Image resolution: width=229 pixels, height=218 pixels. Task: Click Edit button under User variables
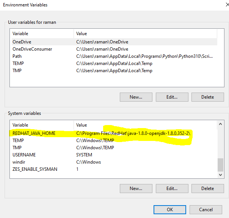coord(172,97)
